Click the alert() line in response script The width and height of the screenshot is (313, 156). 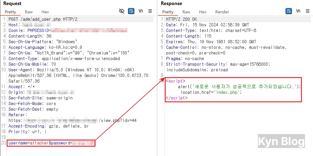239,87
